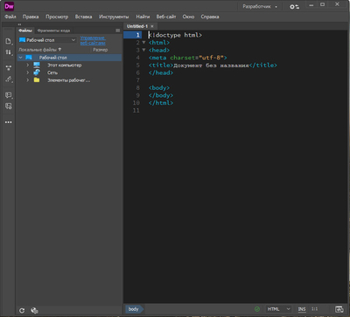350x317 pixels.
Task: Click the Сеть network icon
Action: 37,72
